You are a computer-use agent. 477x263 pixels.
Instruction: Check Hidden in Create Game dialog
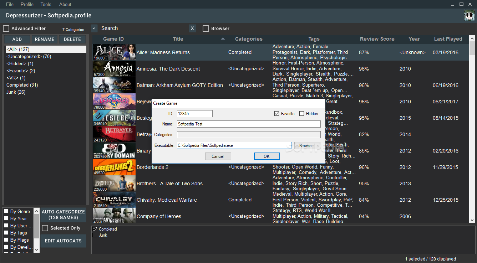pyautogui.click(x=301, y=114)
